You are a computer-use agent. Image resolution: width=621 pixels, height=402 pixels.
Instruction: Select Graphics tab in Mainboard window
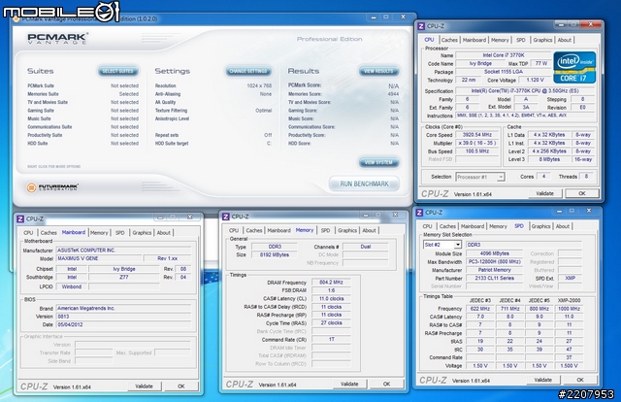pyautogui.click(x=142, y=233)
